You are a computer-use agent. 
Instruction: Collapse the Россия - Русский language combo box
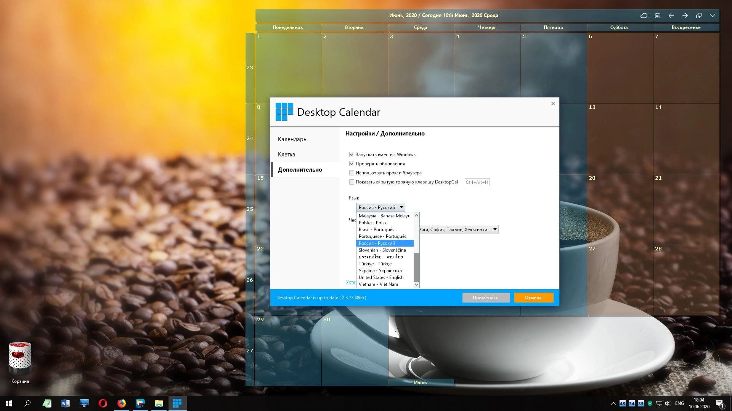380,207
